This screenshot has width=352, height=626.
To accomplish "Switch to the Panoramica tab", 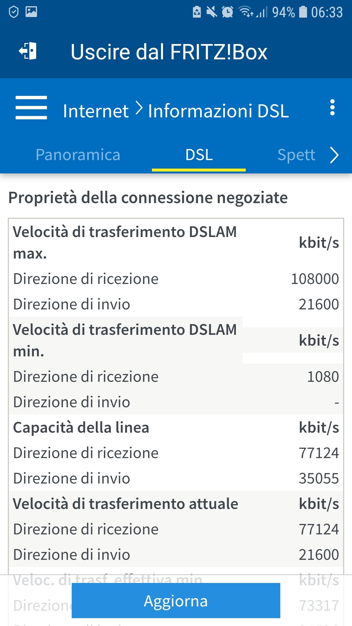I will 78,155.
